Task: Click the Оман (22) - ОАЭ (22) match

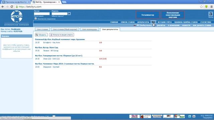Action: click(x=51, y=59)
